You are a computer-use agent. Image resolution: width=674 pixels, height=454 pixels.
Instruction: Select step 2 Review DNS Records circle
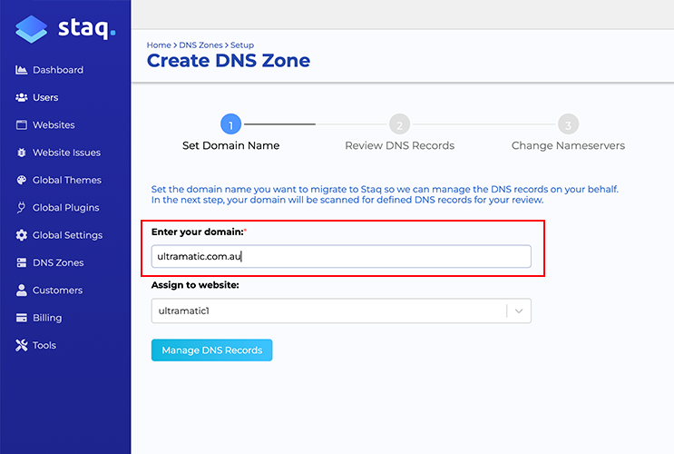coord(400,124)
